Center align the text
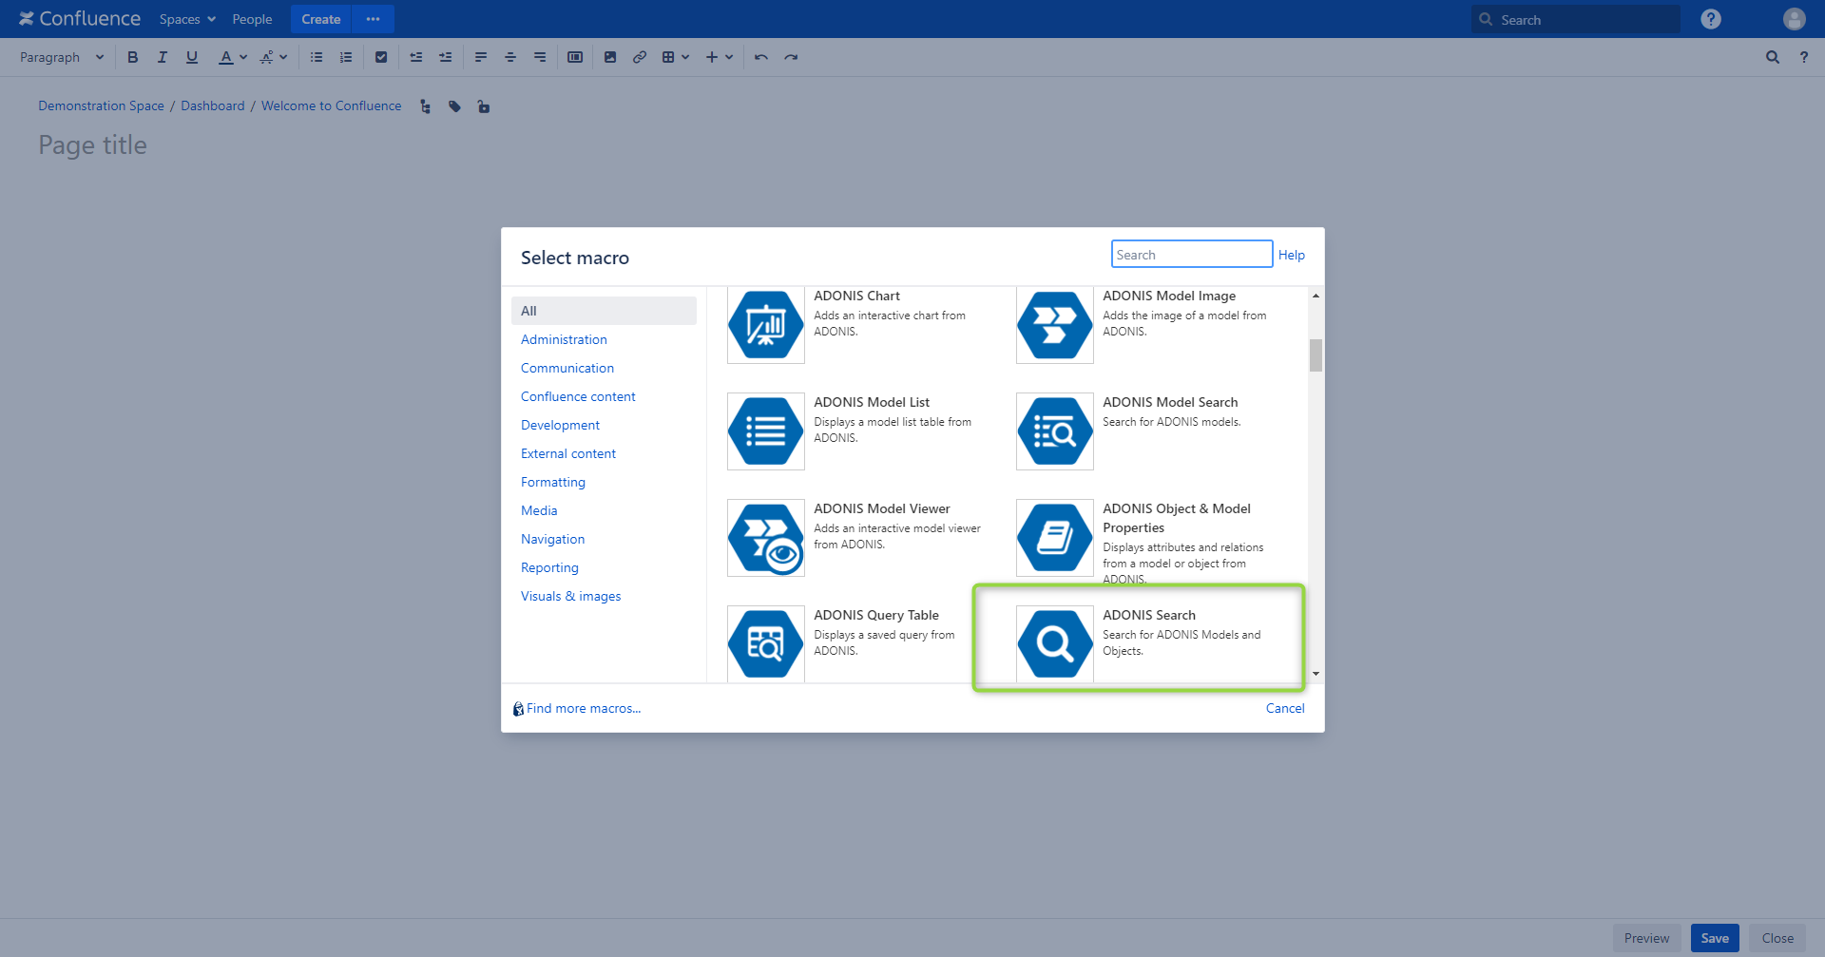 (x=510, y=57)
